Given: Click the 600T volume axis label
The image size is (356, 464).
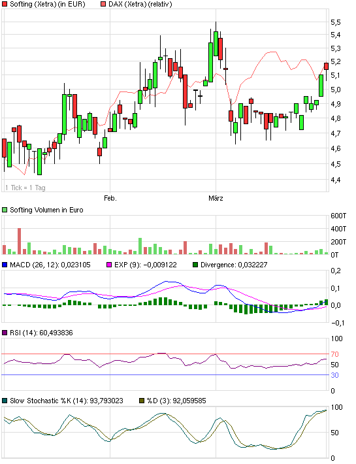Looking at the screenshot, I should [338, 216].
